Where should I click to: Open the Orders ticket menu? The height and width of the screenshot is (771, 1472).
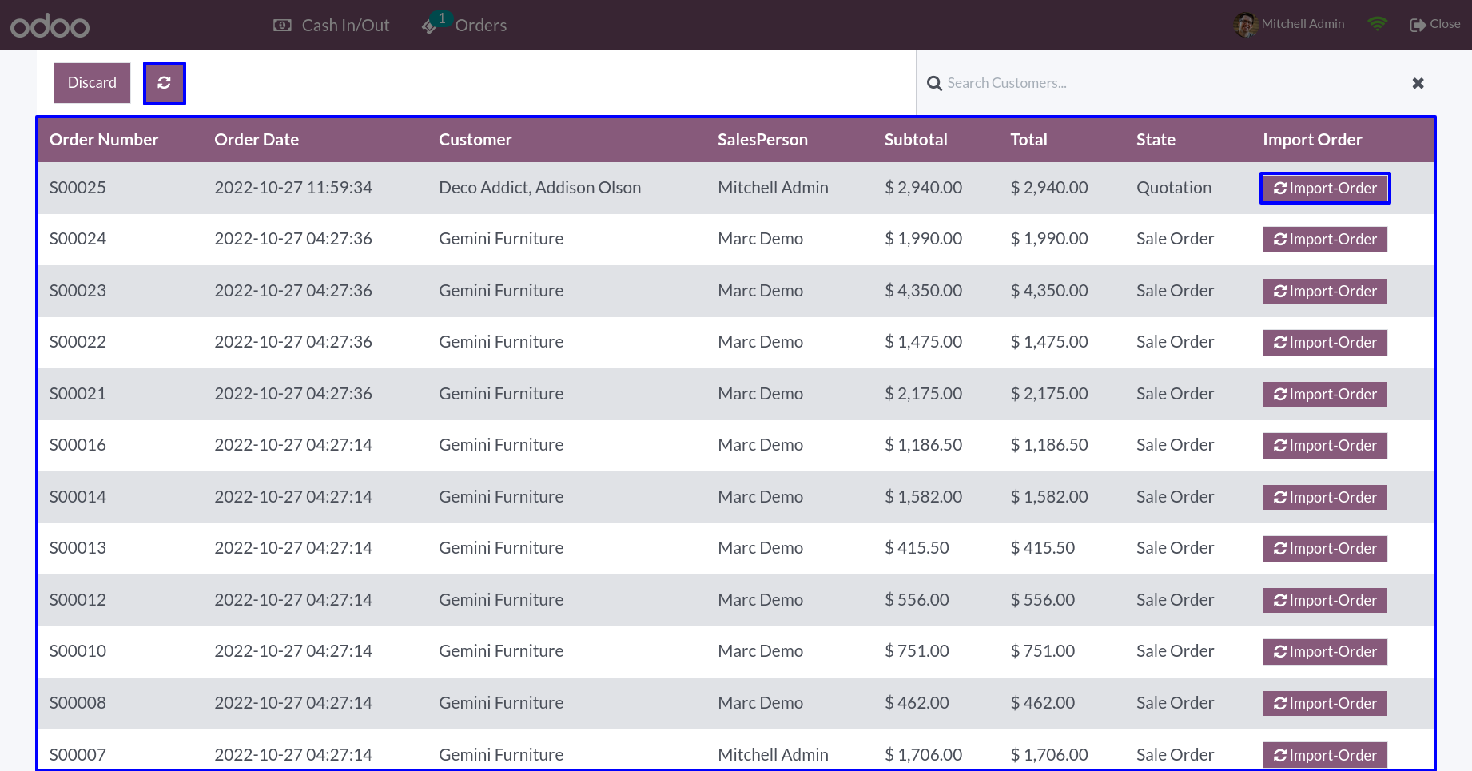coord(464,26)
